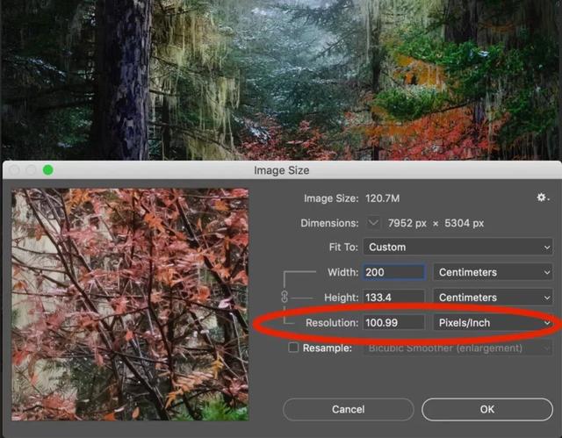Enable the Resample checkbox
562x438 pixels.
pyautogui.click(x=293, y=348)
